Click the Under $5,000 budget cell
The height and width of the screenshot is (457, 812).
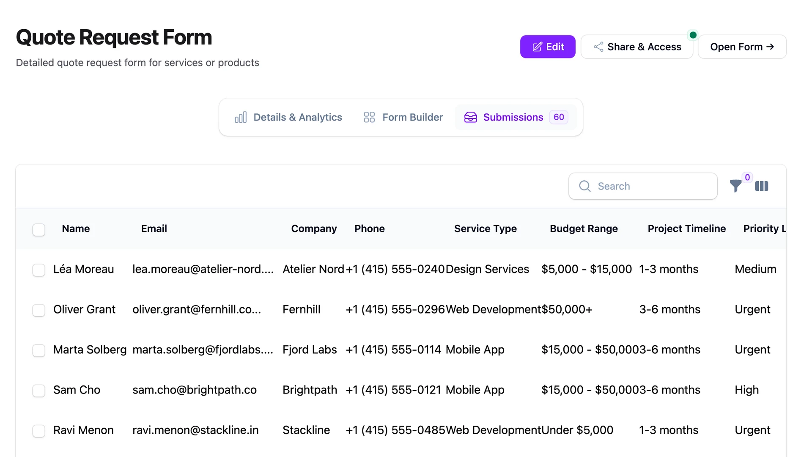577,430
